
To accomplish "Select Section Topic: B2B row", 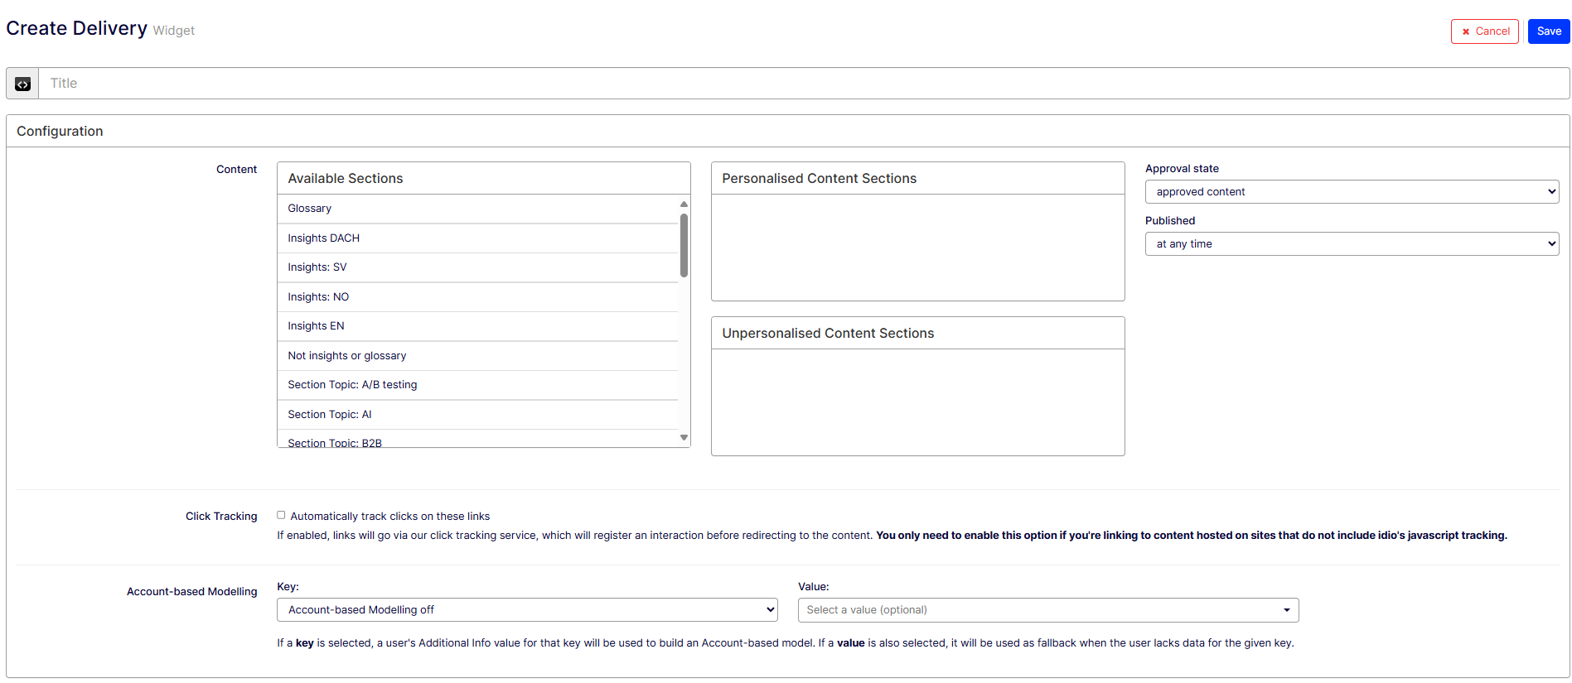I will coord(477,440).
